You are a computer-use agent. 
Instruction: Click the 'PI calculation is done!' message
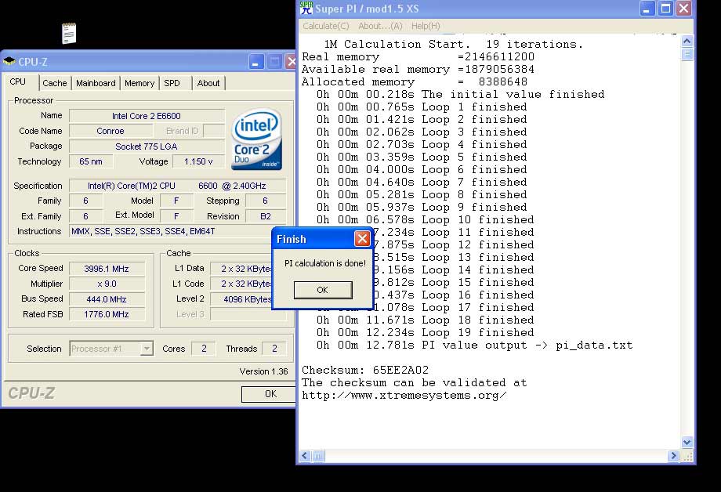click(325, 263)
